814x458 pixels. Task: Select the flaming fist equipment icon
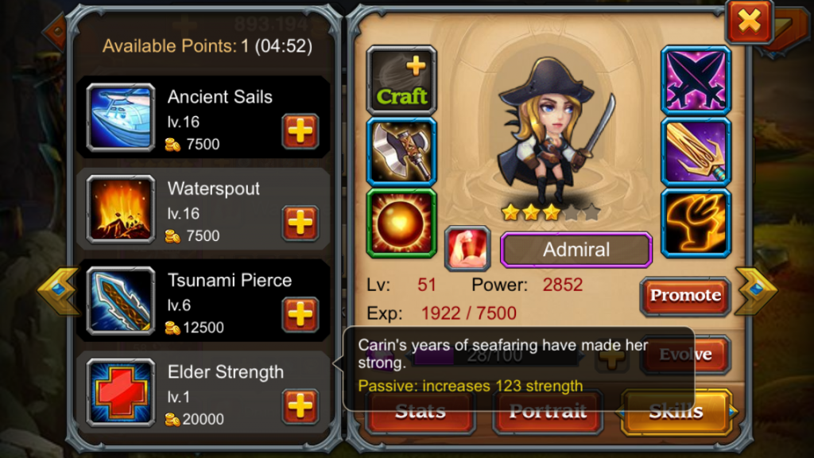click(696, 223)
